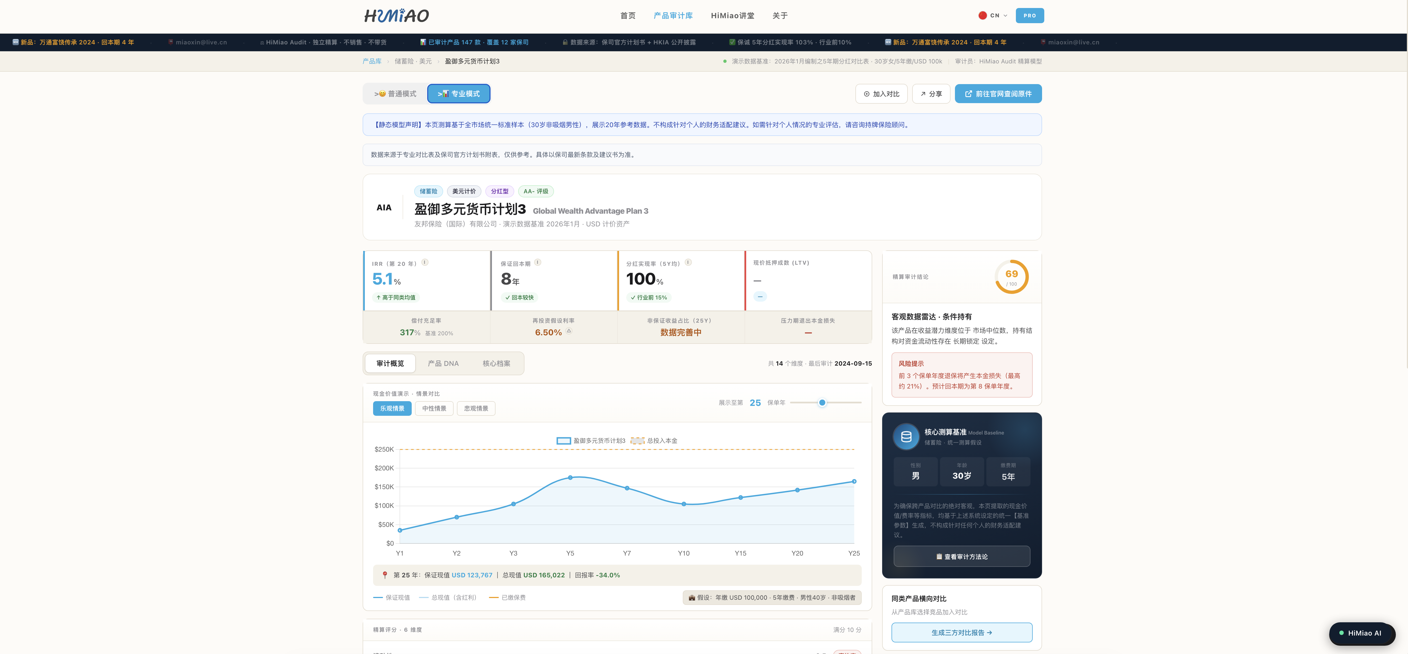The width and height of the screenshot is (1408, 654).
Task: Click the red flag language icon
Action: [x=982, y=15]
